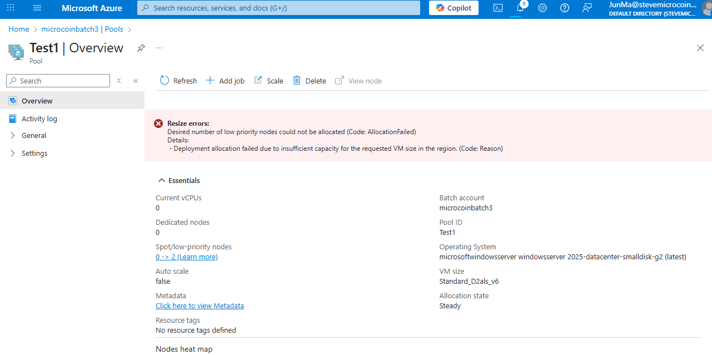
Task: Open the Azure portal apps grid icon
Action: click(x=11, y=8)
